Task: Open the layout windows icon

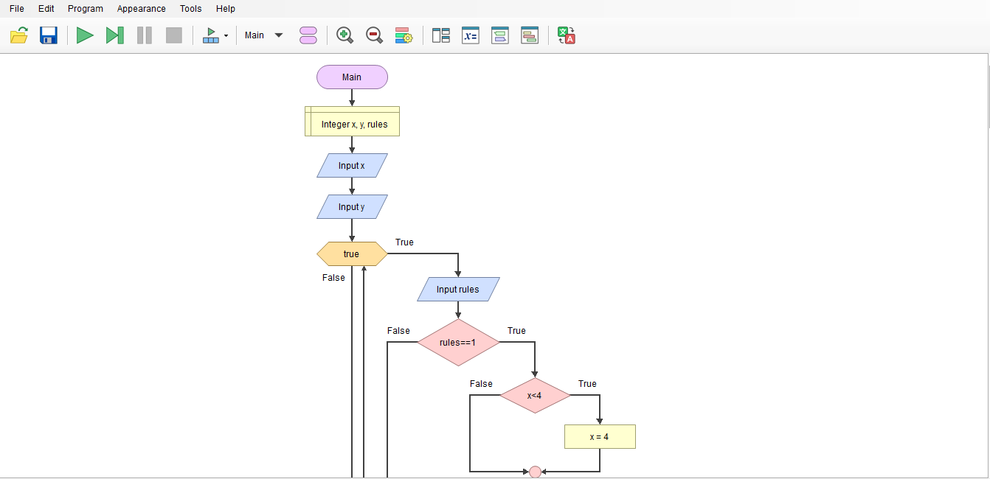Action: click(441, 35)
